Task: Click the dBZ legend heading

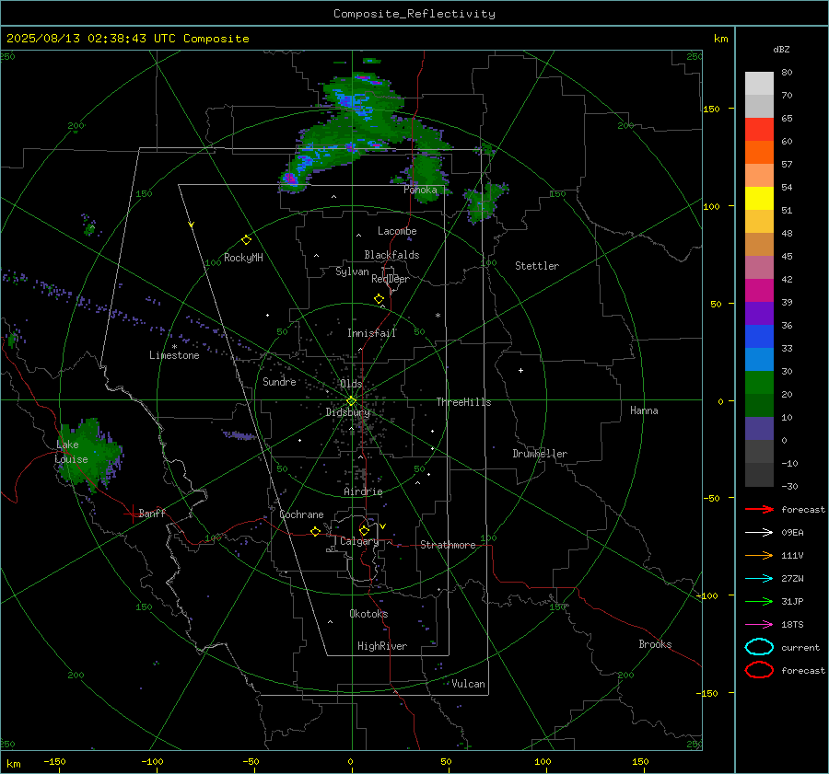Action: [x=781, y=49]
